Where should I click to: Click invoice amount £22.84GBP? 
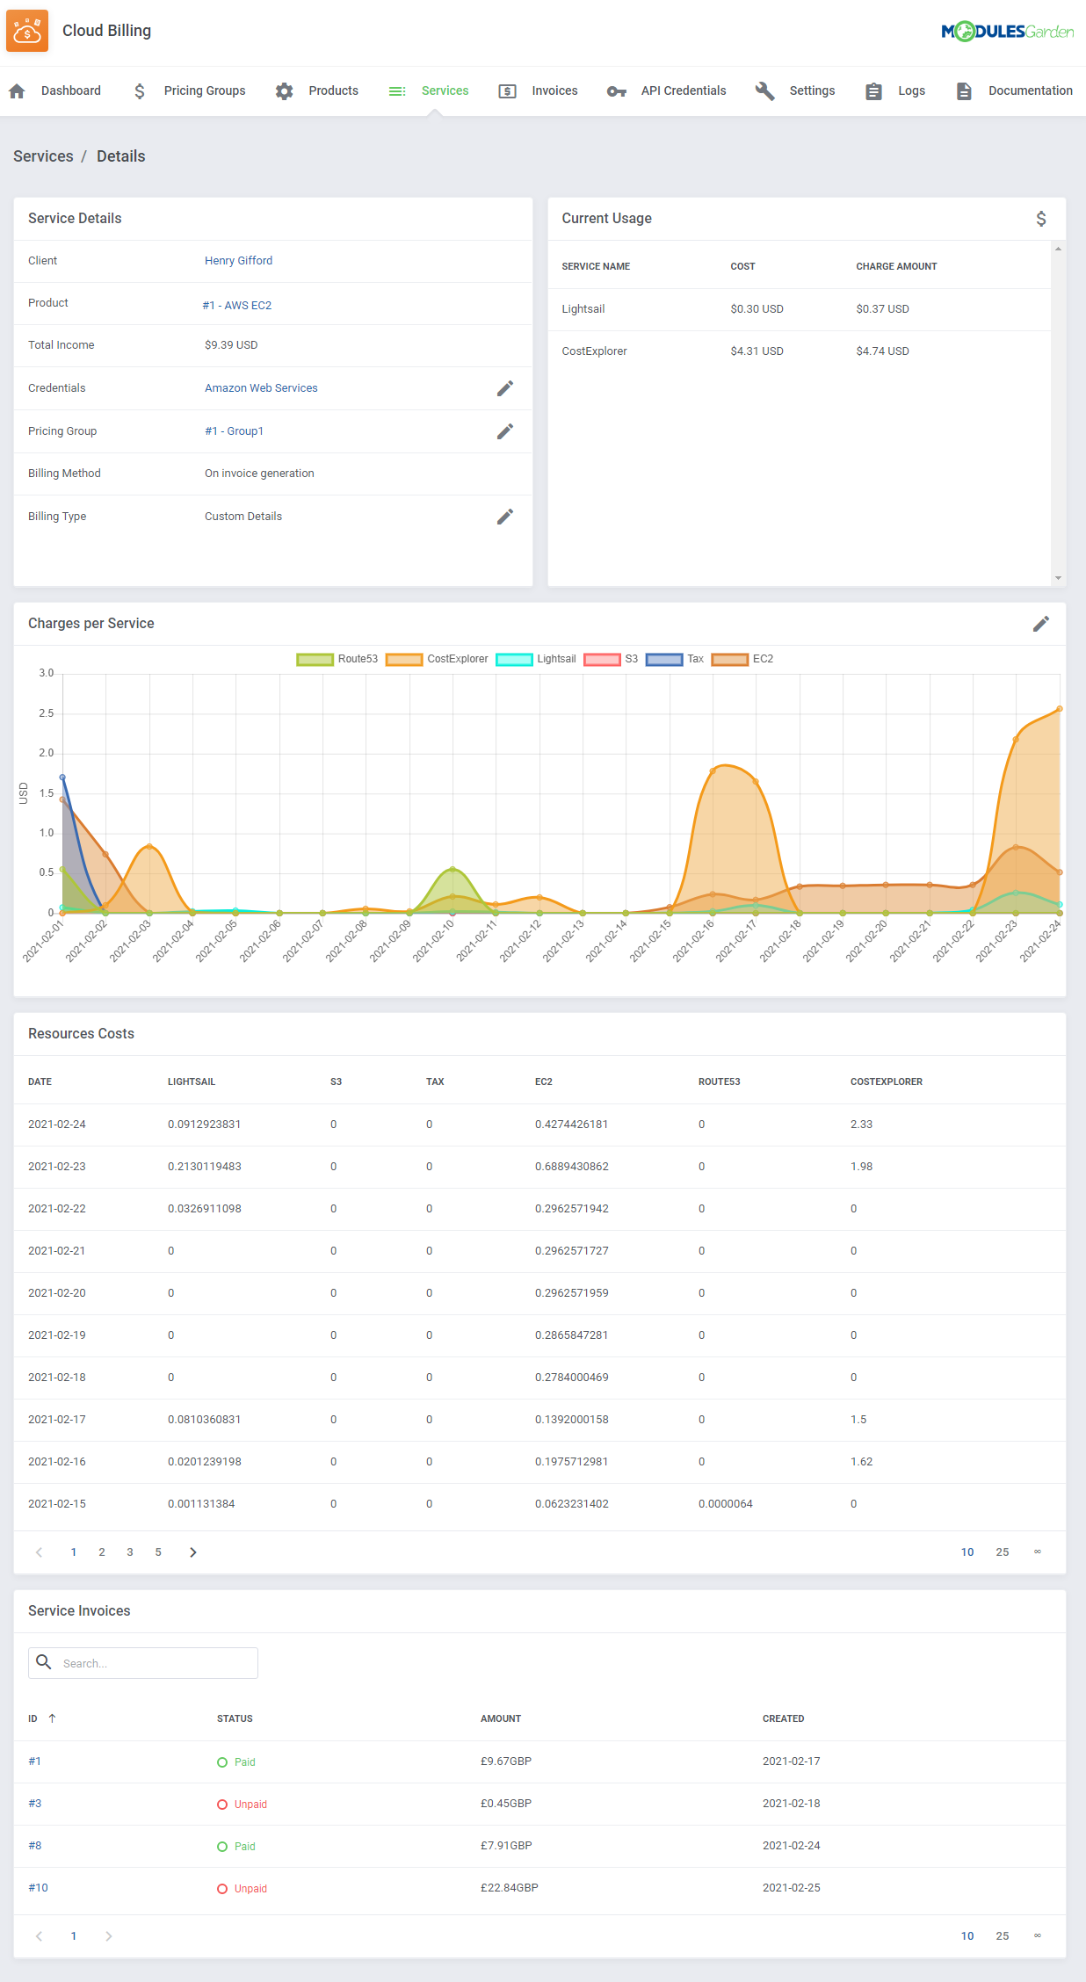point(509,1887)
